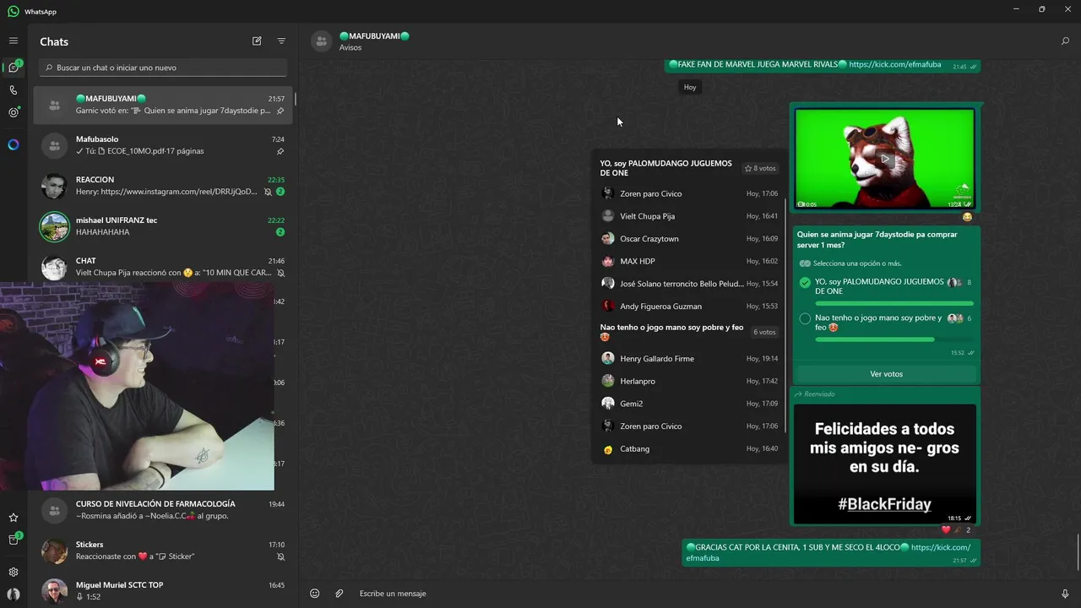Click voter avatars beside PALOMUDANGO count

[955, 283]
